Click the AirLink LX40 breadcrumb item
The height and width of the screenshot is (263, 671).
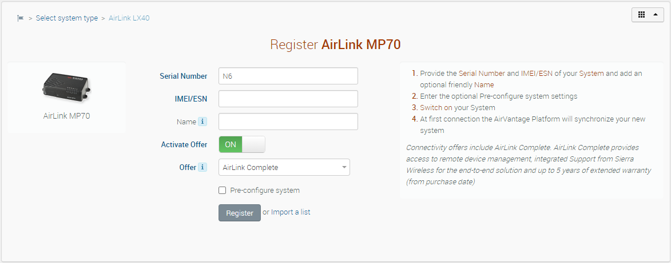(129, 18)
